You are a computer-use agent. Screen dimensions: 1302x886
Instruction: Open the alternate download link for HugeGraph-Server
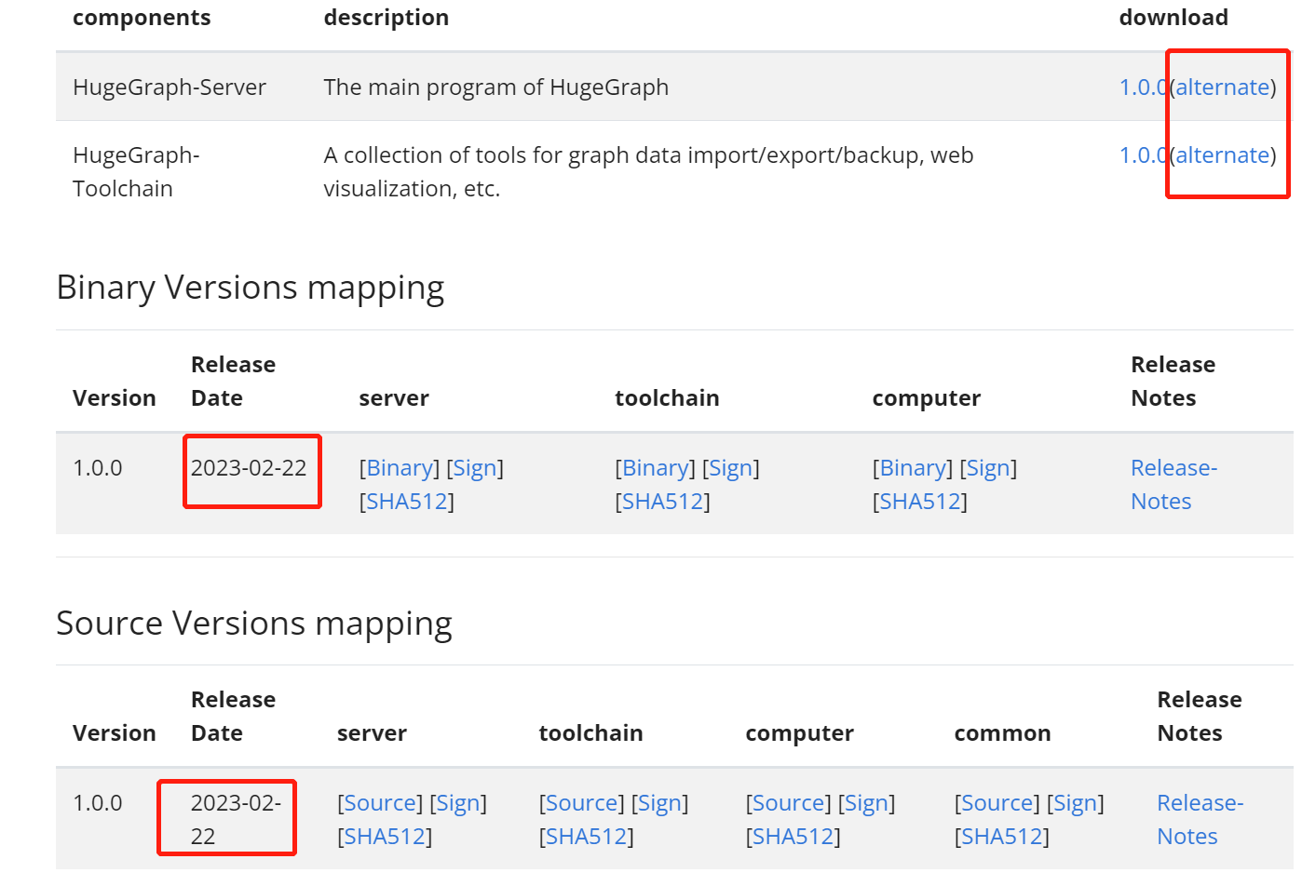pyautogui.click(x=1223, y=87)
